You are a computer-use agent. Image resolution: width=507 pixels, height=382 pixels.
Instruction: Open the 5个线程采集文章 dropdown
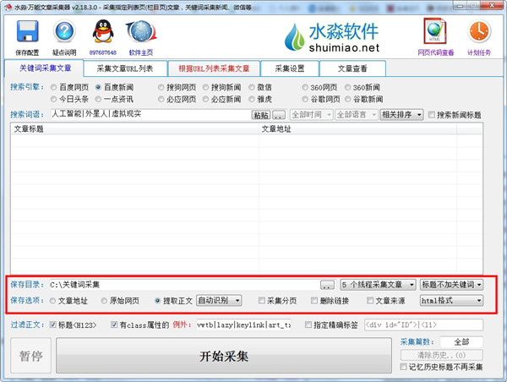click(x=378, y=285)
